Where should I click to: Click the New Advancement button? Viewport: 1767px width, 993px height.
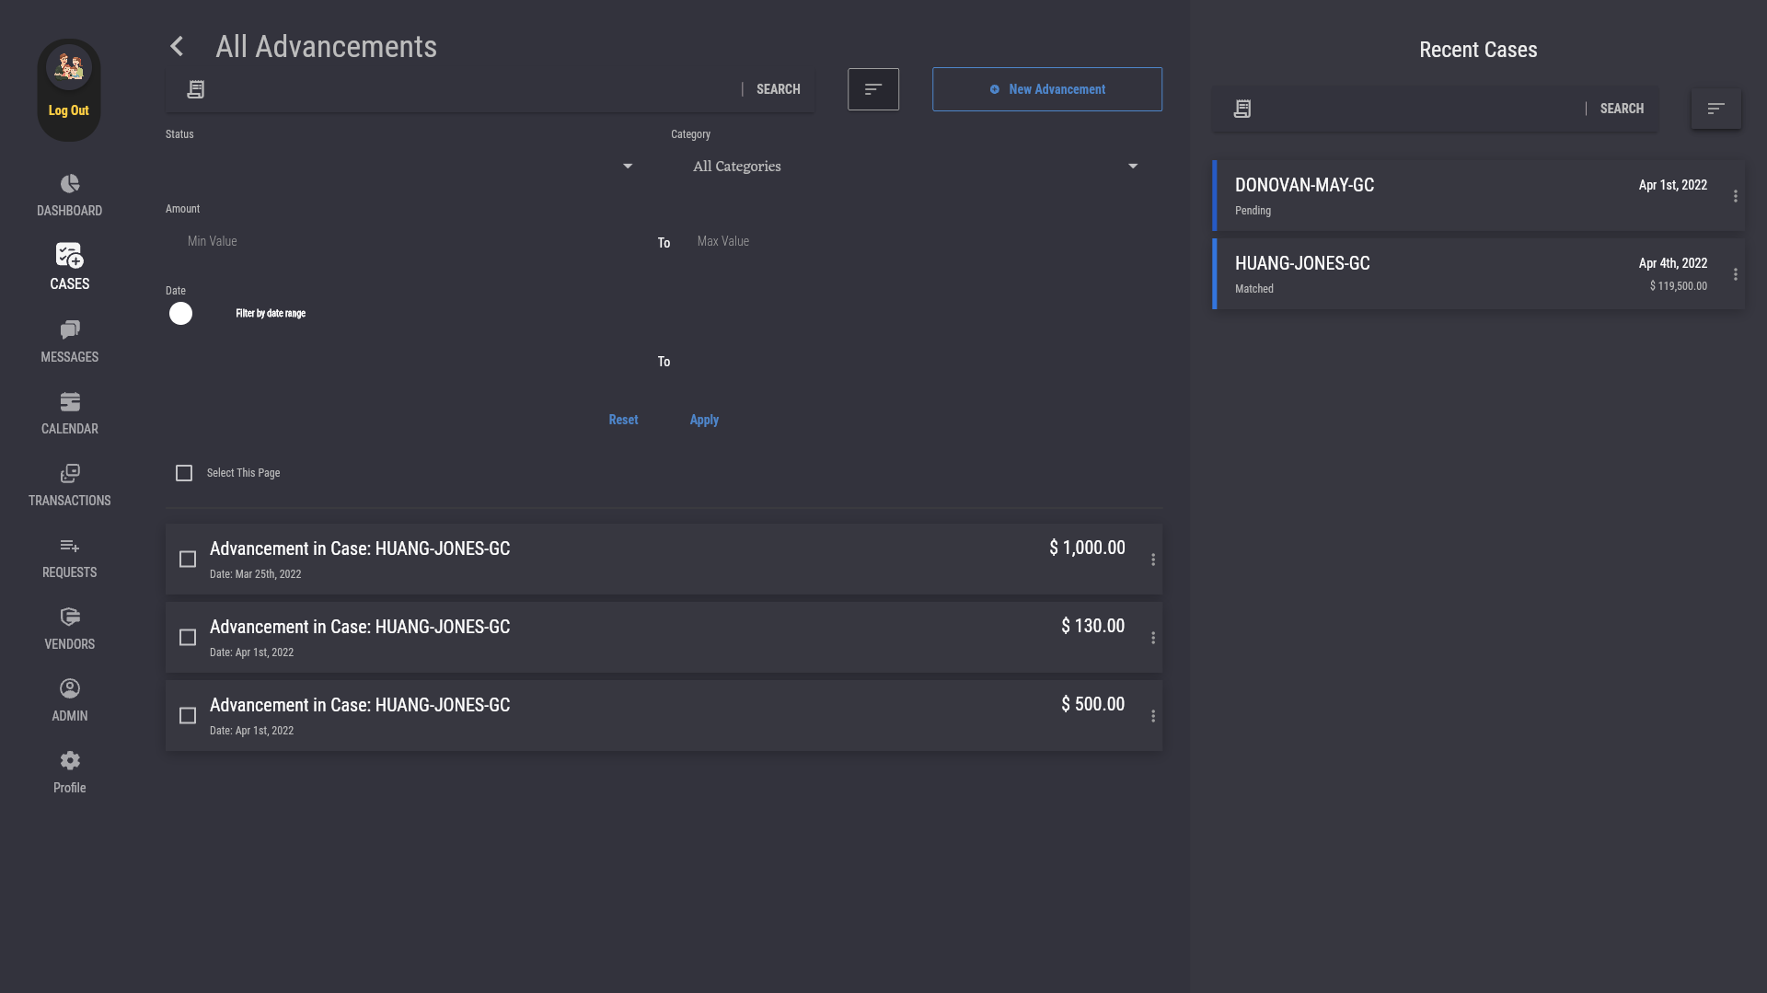tap(1046, 89)
